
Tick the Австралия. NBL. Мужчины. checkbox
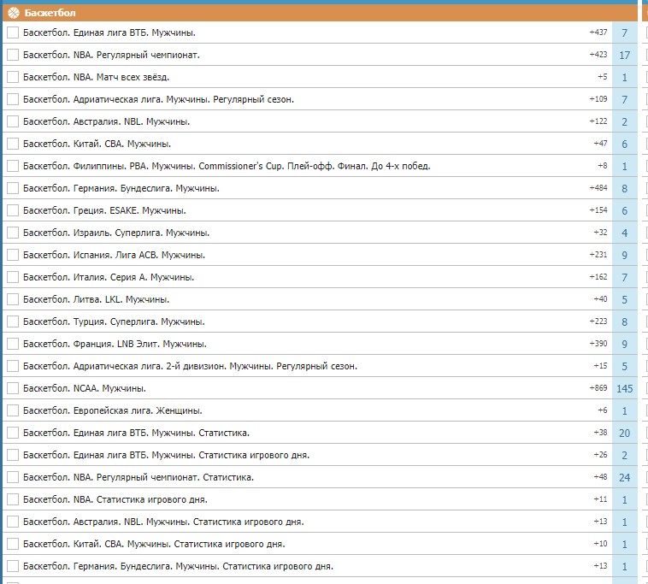13,121
